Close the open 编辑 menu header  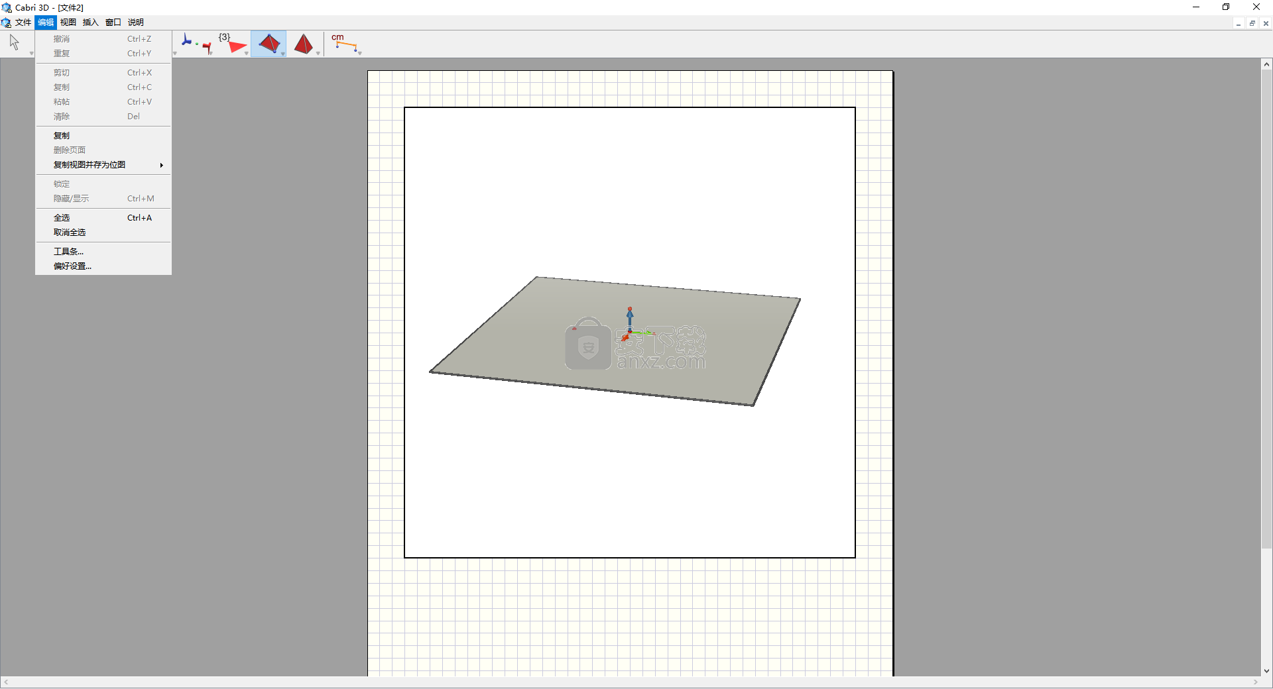click(x=46, y=23)
